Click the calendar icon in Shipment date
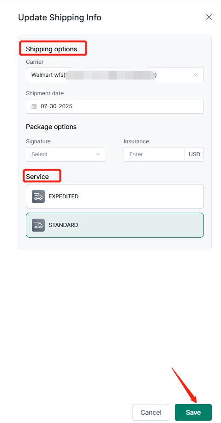221x423 pixels. coord(34,106)
